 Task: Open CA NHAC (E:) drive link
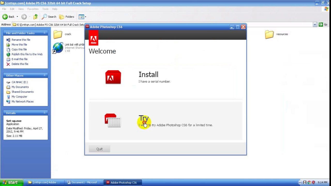point(20,82)
